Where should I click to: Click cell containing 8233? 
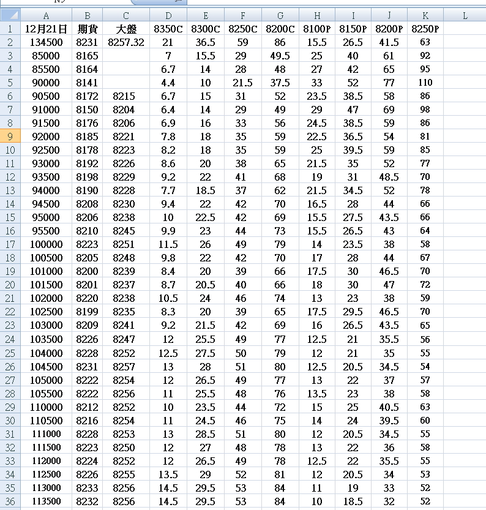87,488
